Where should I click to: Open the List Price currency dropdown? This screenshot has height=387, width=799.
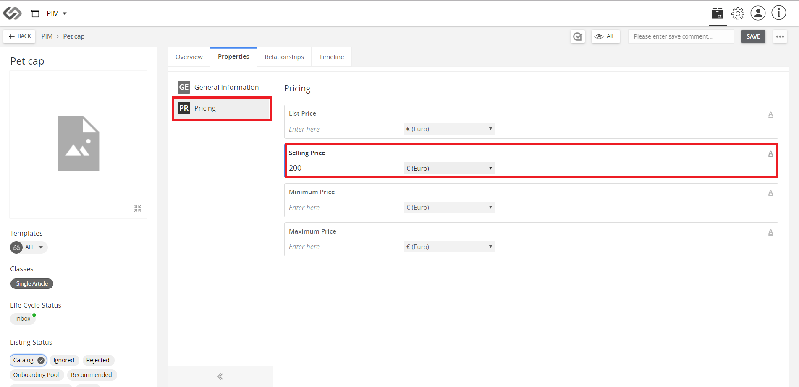pyautogui.click(x=450, y=129)
